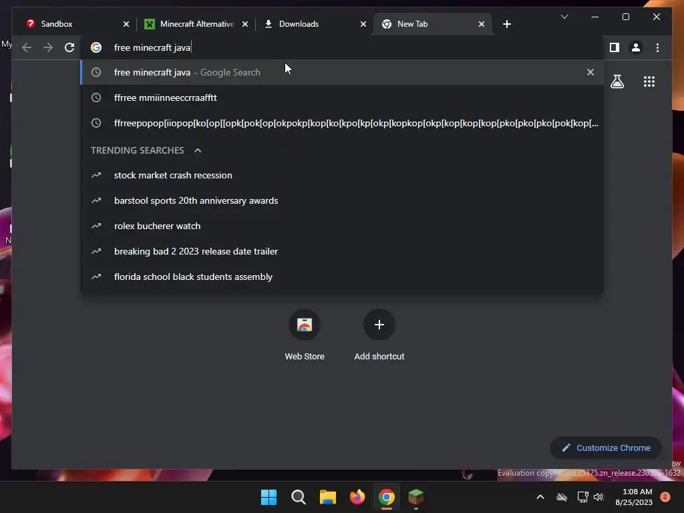The height and width of the screenshot is (513, 684).
Task: Pick 'rolex bucherer watch' trending search
Action: [x=342, y=226]
